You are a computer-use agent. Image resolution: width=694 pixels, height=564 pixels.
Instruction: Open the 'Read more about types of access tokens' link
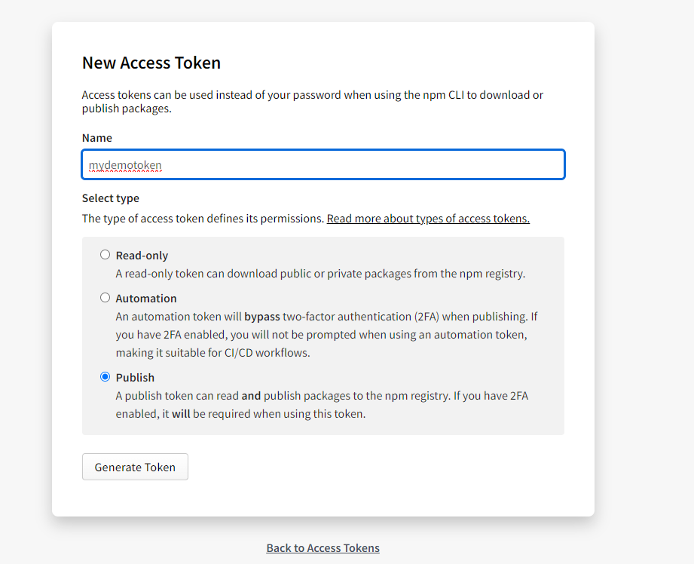428,219
